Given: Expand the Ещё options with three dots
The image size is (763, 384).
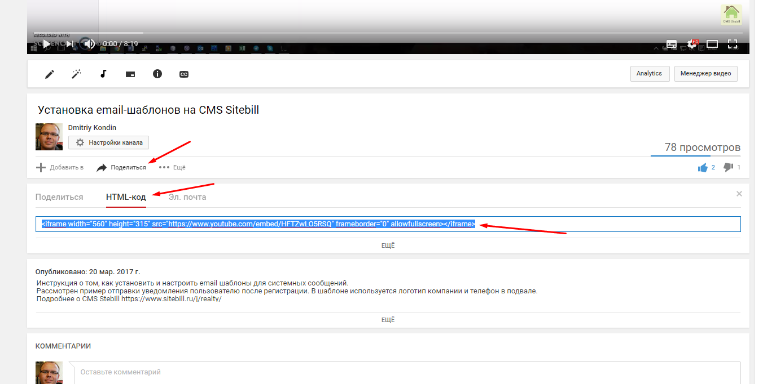Looking at the screenshot, I should pos(172,167).
